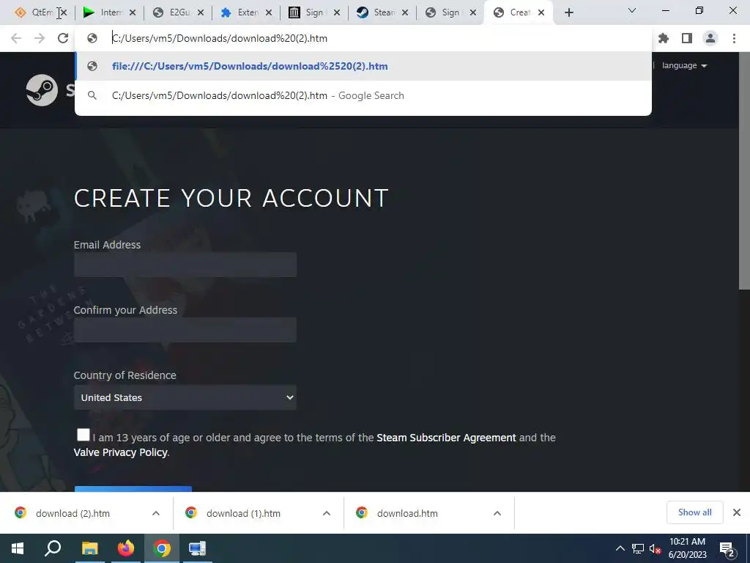Close the Steam tab
This screenshot has height=563, width=750.
[x=405, y=13]
